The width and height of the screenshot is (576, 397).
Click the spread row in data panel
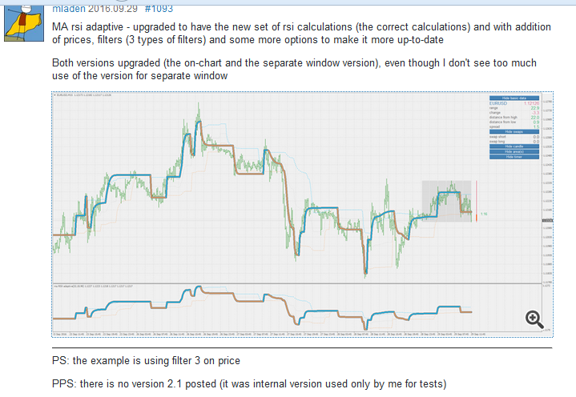[513, 126]
